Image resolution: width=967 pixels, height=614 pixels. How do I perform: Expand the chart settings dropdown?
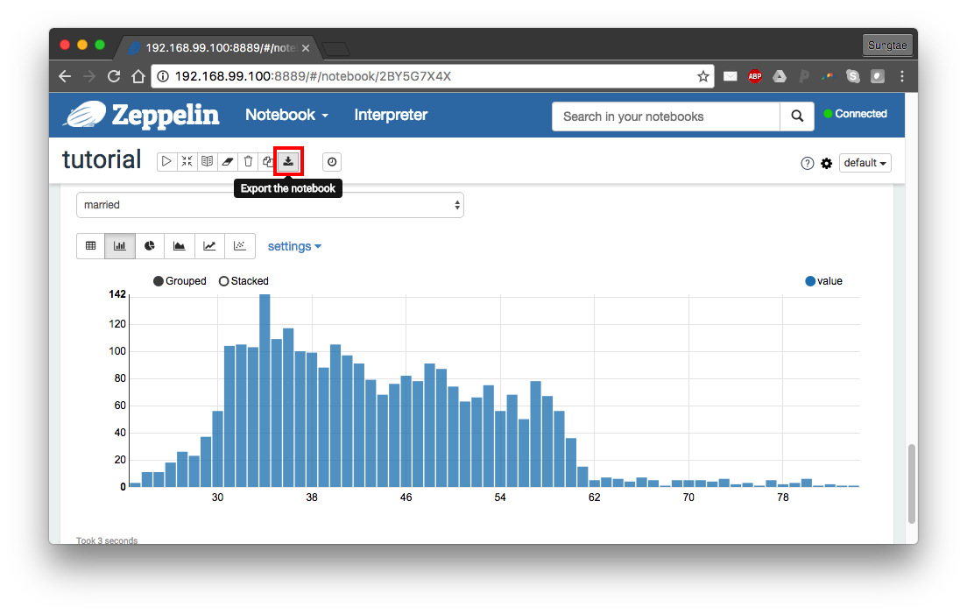coord(294,246)
